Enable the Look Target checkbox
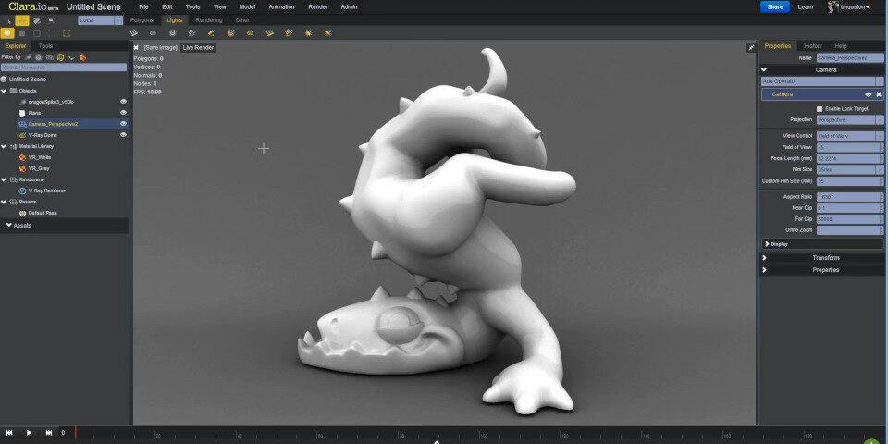This screenshot has width=888, height=444. (x=820, y=108)
